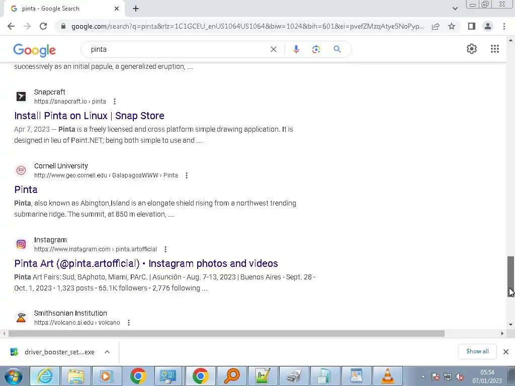515x386 pixels.
Task: Click the www.geo.cornell.edu breadcrumb URL
Action: tap(106, 175)
